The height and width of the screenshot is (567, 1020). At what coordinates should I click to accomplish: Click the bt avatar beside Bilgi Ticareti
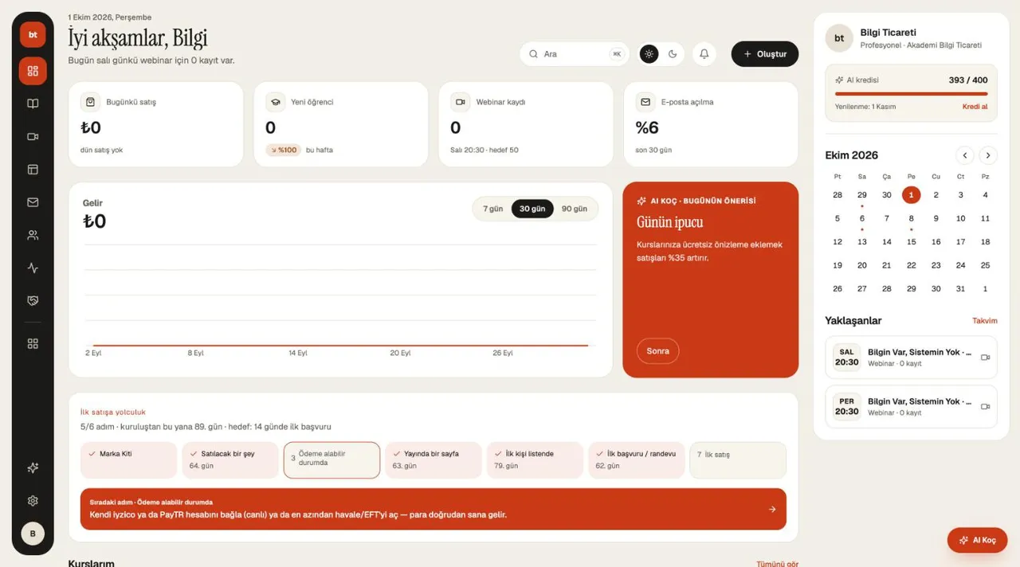tap(839, 38)
